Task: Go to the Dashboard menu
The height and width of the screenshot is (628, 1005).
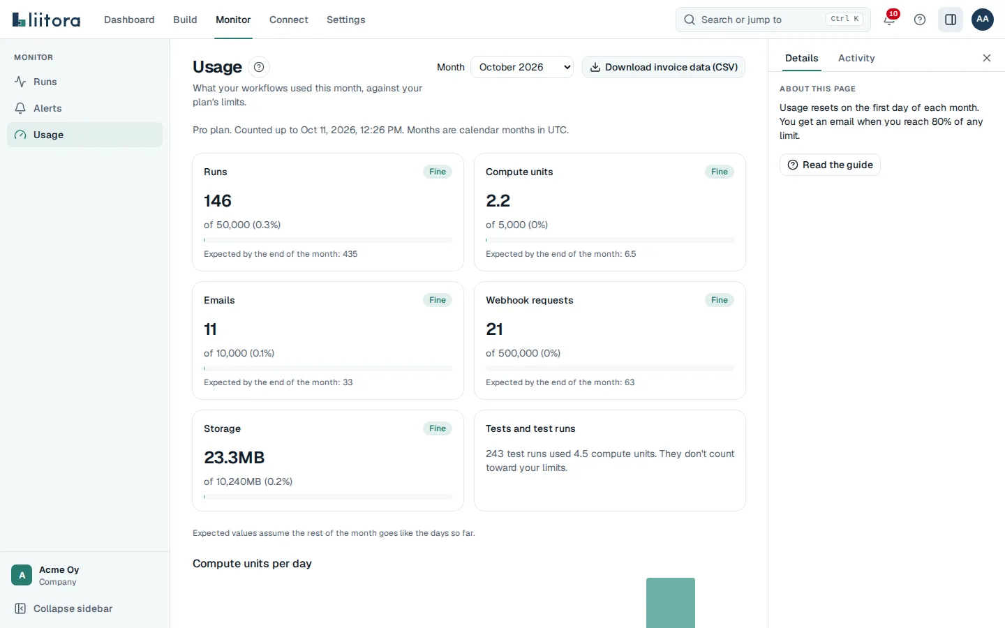Action: click(x=129, y=20)
